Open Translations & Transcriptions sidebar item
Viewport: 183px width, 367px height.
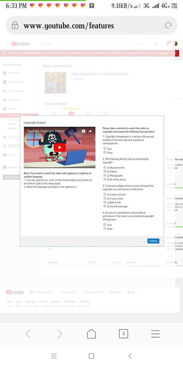point(12,146)
